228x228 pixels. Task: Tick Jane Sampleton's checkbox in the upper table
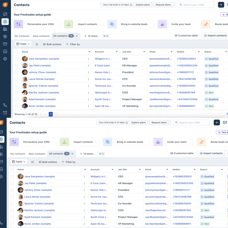point(16,59)
